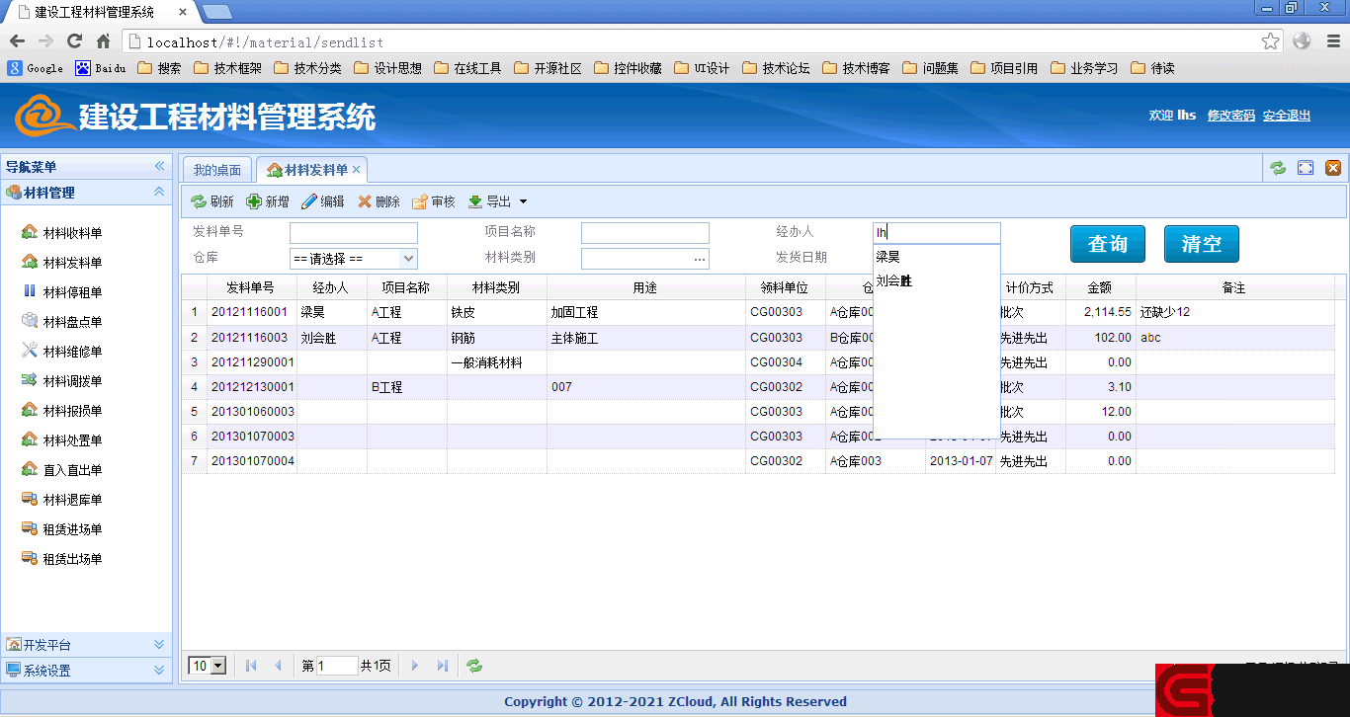Open 租赁出场单 in the navigation menu
1350x717 pixels.
click(61, 559)
